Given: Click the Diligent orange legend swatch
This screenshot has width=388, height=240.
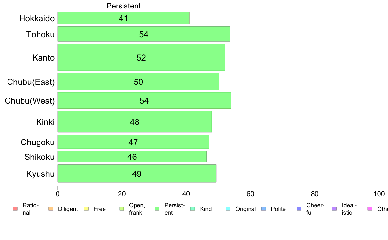Looking at the screenshot, I should pos(51,209).
